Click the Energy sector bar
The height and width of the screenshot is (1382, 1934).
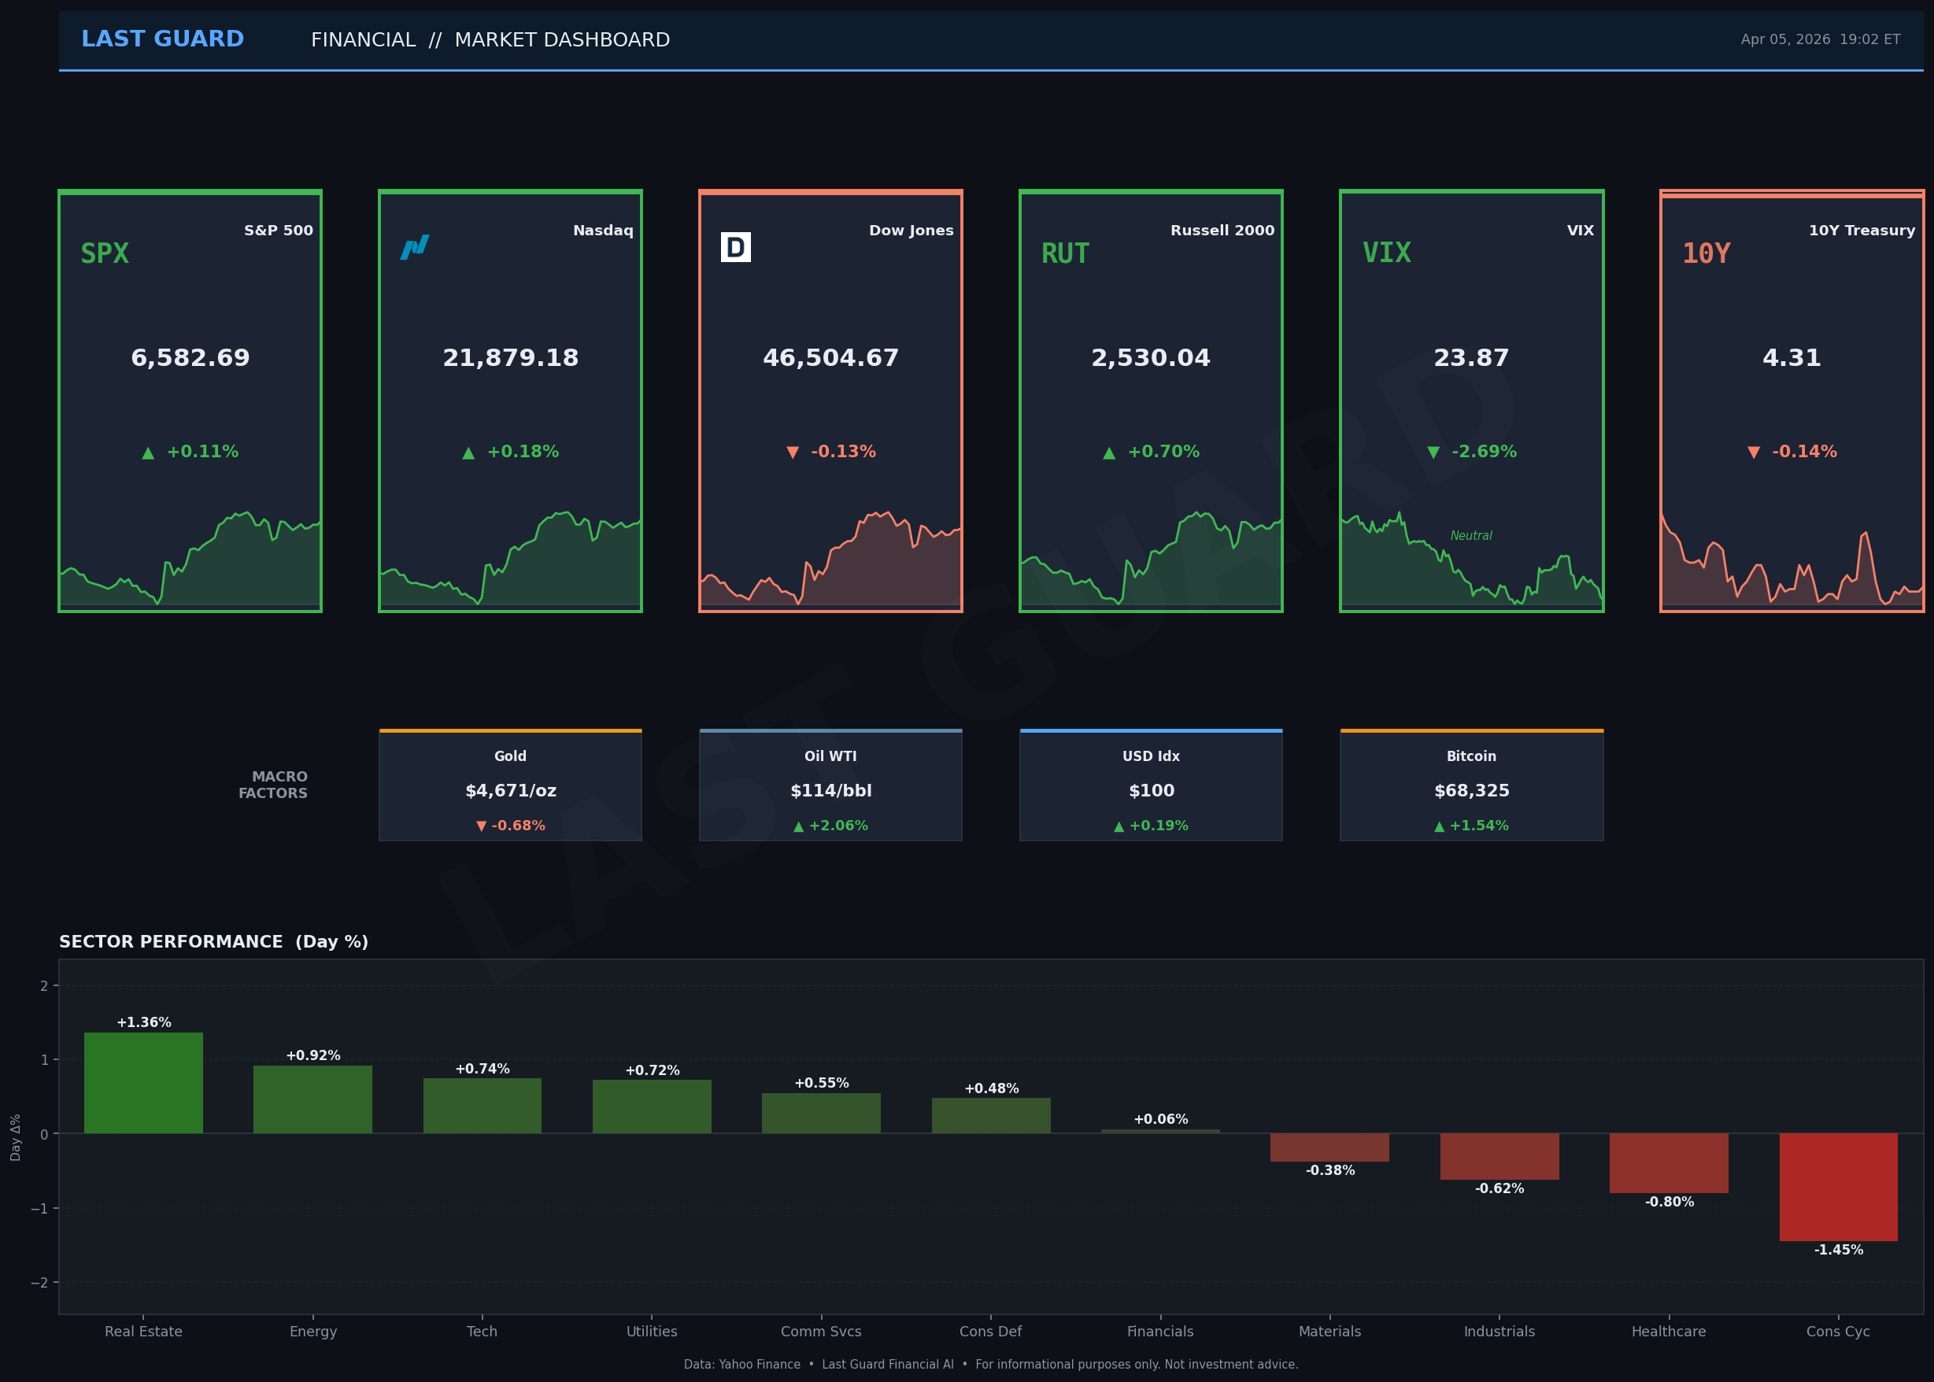312,1099
